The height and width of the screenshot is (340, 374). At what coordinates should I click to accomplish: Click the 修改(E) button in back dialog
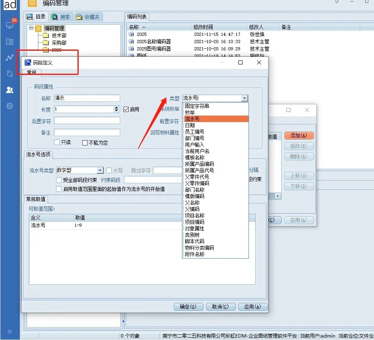point(299,146)
